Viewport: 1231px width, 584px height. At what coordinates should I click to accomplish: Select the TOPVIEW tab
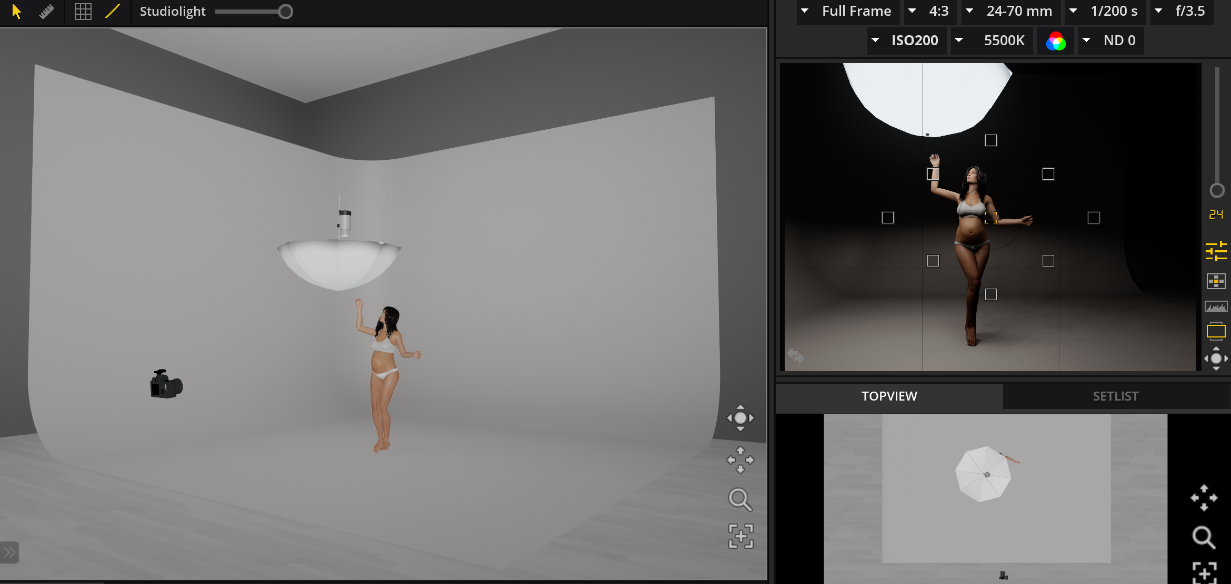[889, 396]
